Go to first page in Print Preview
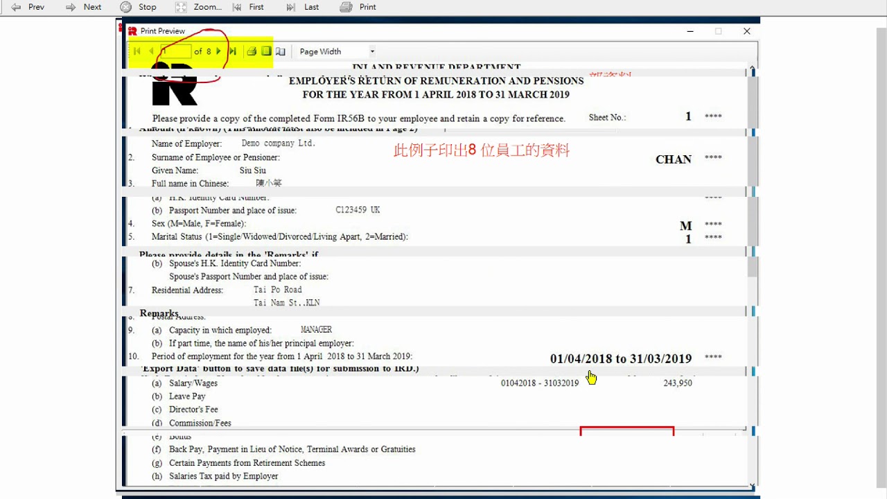Viewport: 887px width, 499px height. click(x=137, y=51)
